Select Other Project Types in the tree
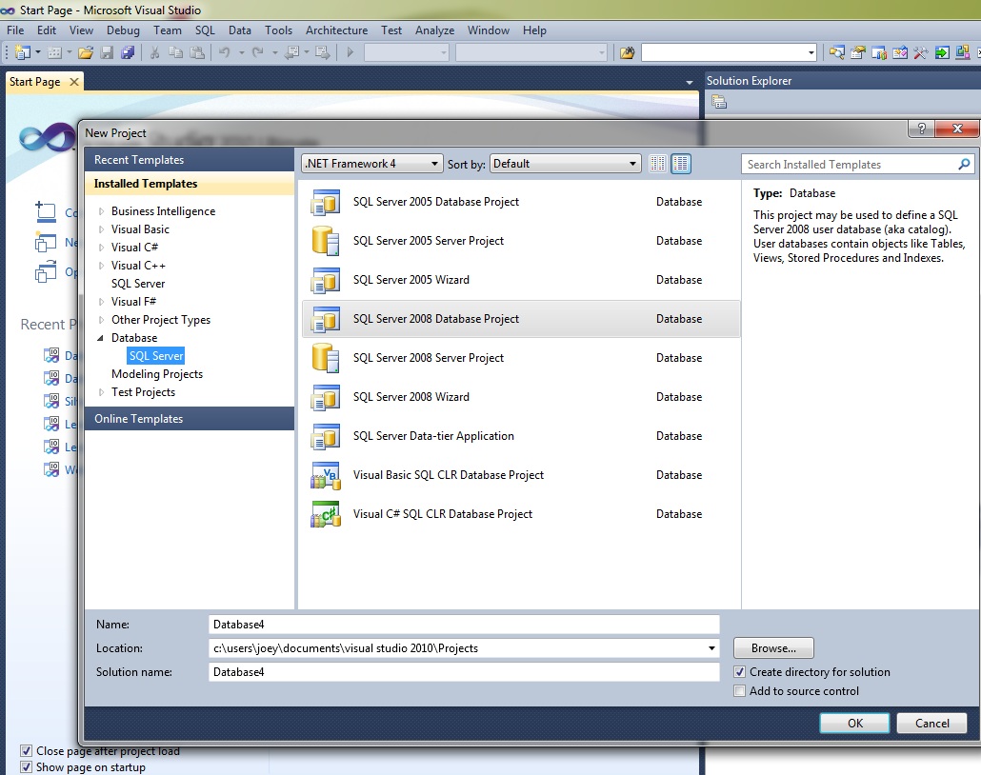981x775 pixels. coord(161,320)
